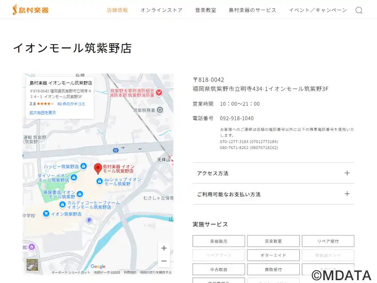This screenshot has width=377, height=283.
Task: Open the search magnifier icon in header
Action: (x=359, y=10)
